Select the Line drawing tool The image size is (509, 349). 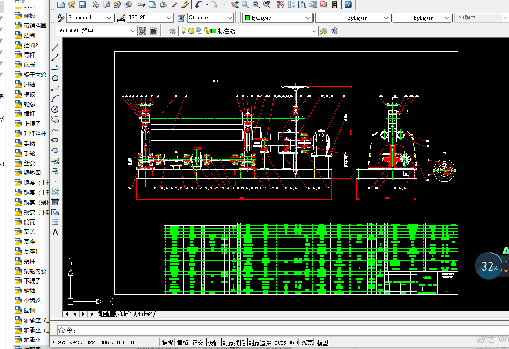point(55,47)
